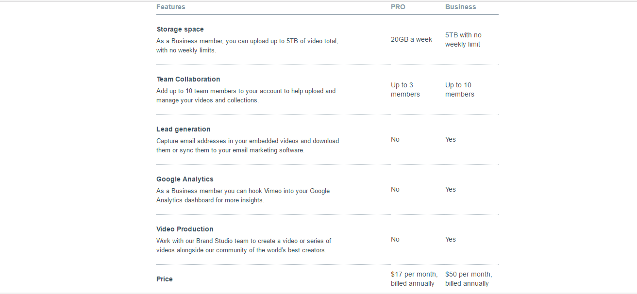
Task: Click the 5TB with no weekly limit value
Action: click(x=463, y=39)
